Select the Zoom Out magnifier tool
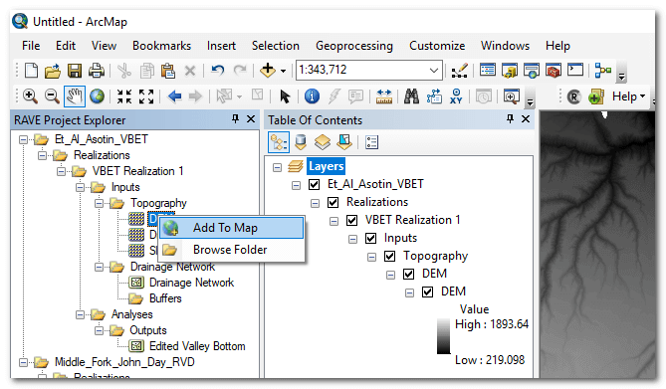 point(52,97)
